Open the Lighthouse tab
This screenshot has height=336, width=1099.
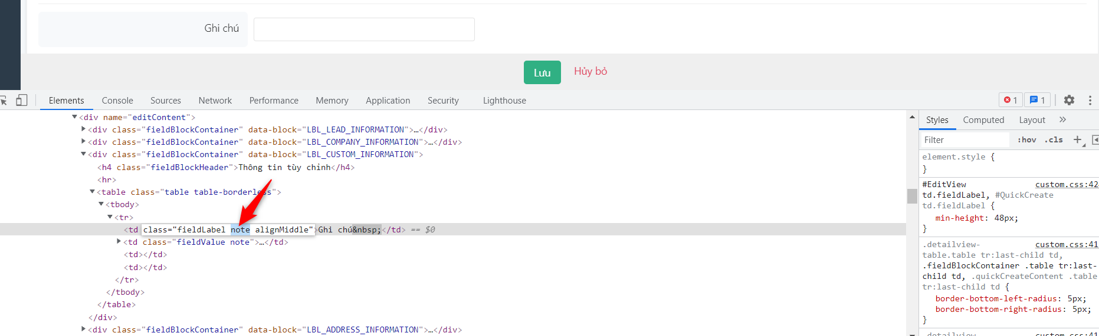coord(504,101)
